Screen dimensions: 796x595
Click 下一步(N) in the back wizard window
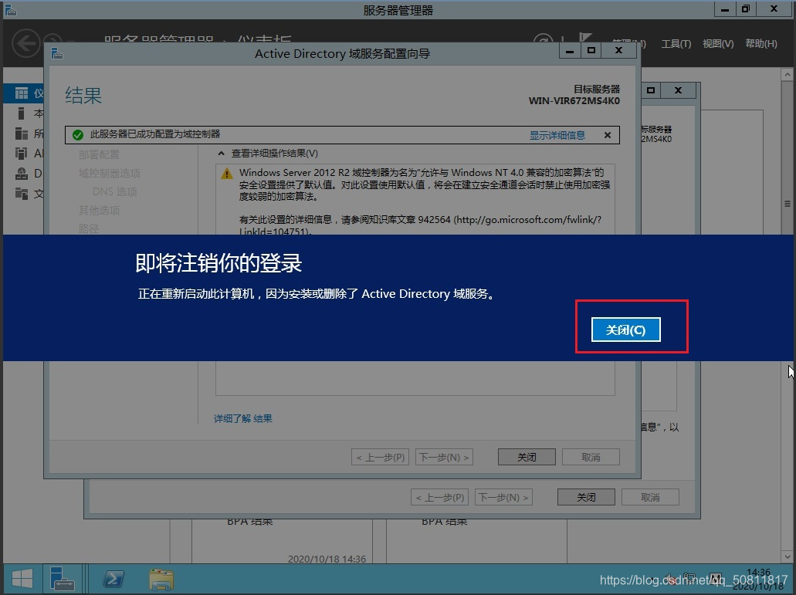(x=503, y=497)
